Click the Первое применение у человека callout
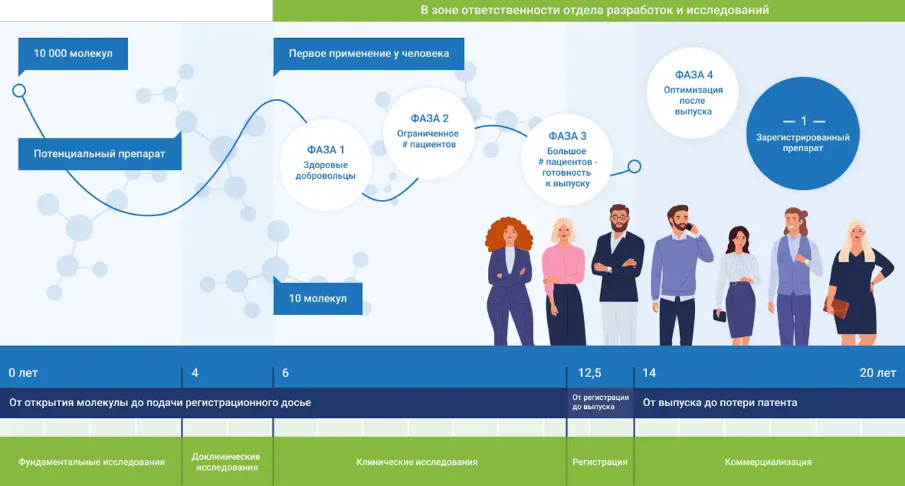 coord(368,54)
